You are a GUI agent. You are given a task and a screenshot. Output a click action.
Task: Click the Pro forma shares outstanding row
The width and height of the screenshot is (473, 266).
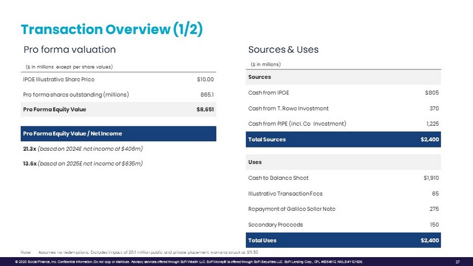tap(118, 94)
